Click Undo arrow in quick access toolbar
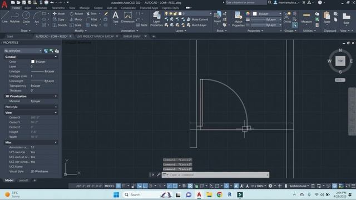 point(52,2)
